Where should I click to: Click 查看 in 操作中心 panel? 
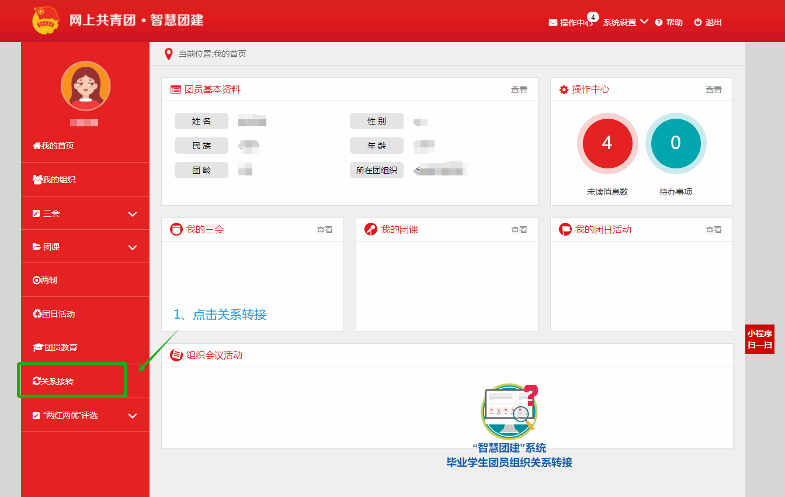point(714,89)
